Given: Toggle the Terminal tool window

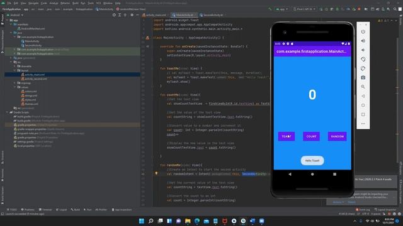Looking at the screenshot, I should (x=45, y=210).
